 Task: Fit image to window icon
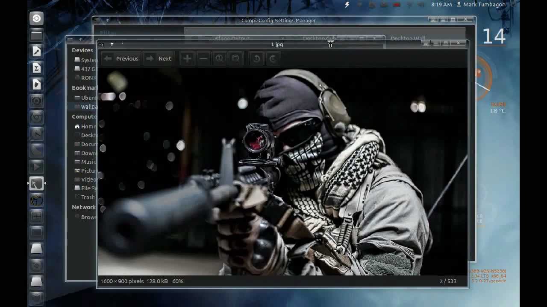(x=235, y=58)
